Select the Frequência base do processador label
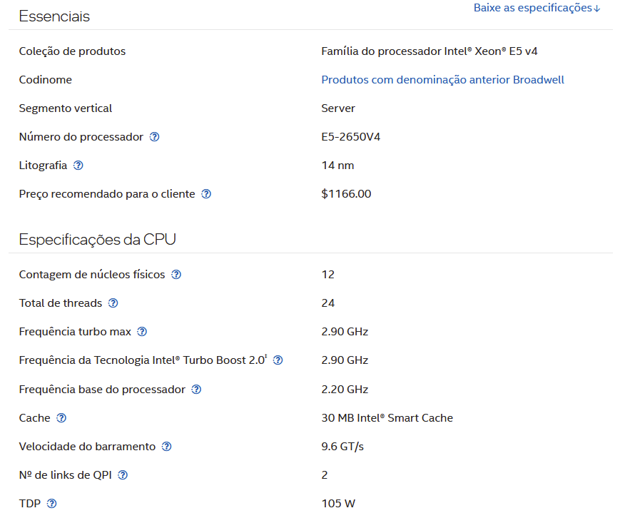 pos(102,390)
